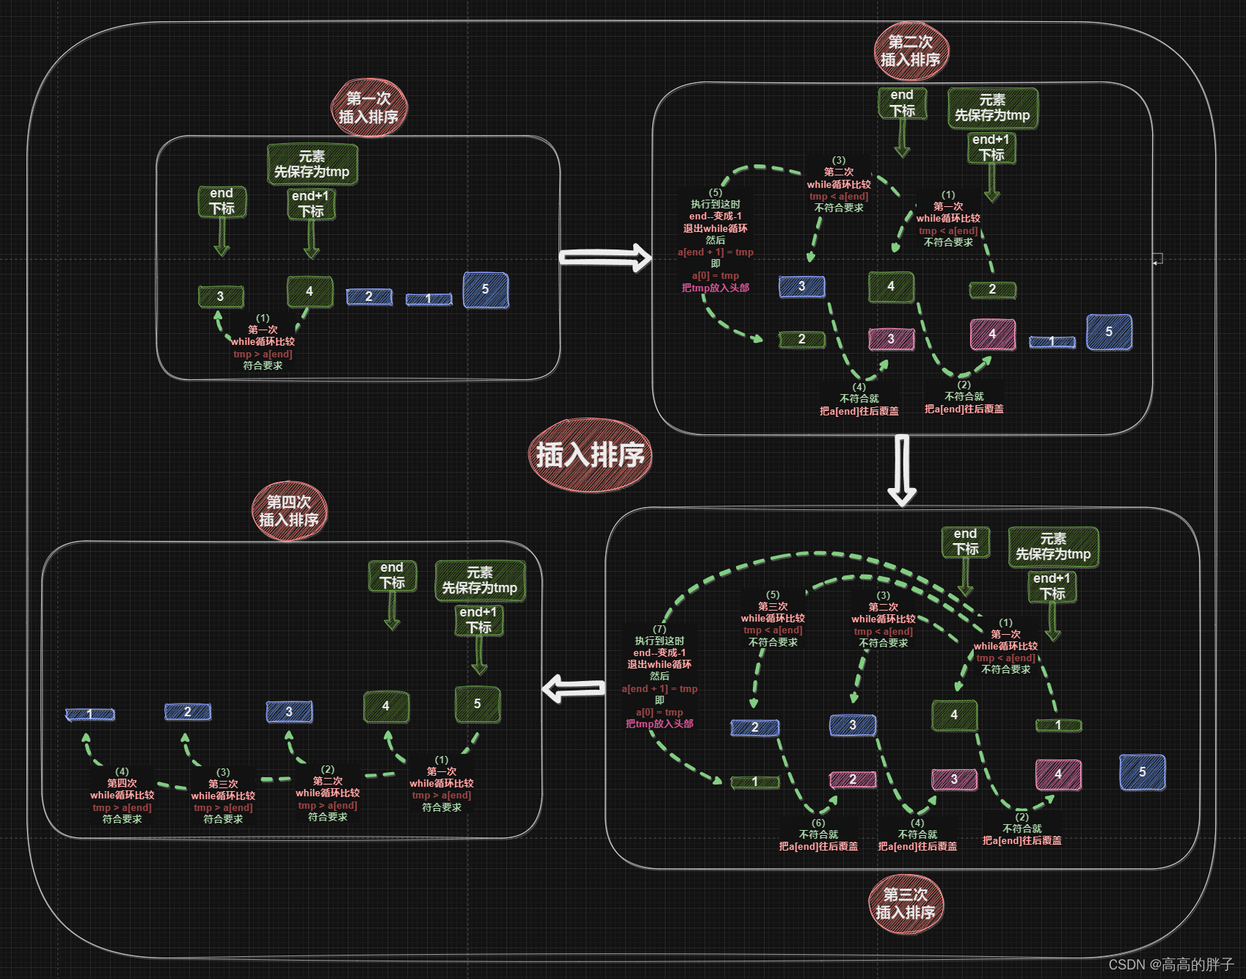Click blue box 5 in second pass panel
The width and height of the screenshot is (1246, 979).
click(x=1109, y=332)
